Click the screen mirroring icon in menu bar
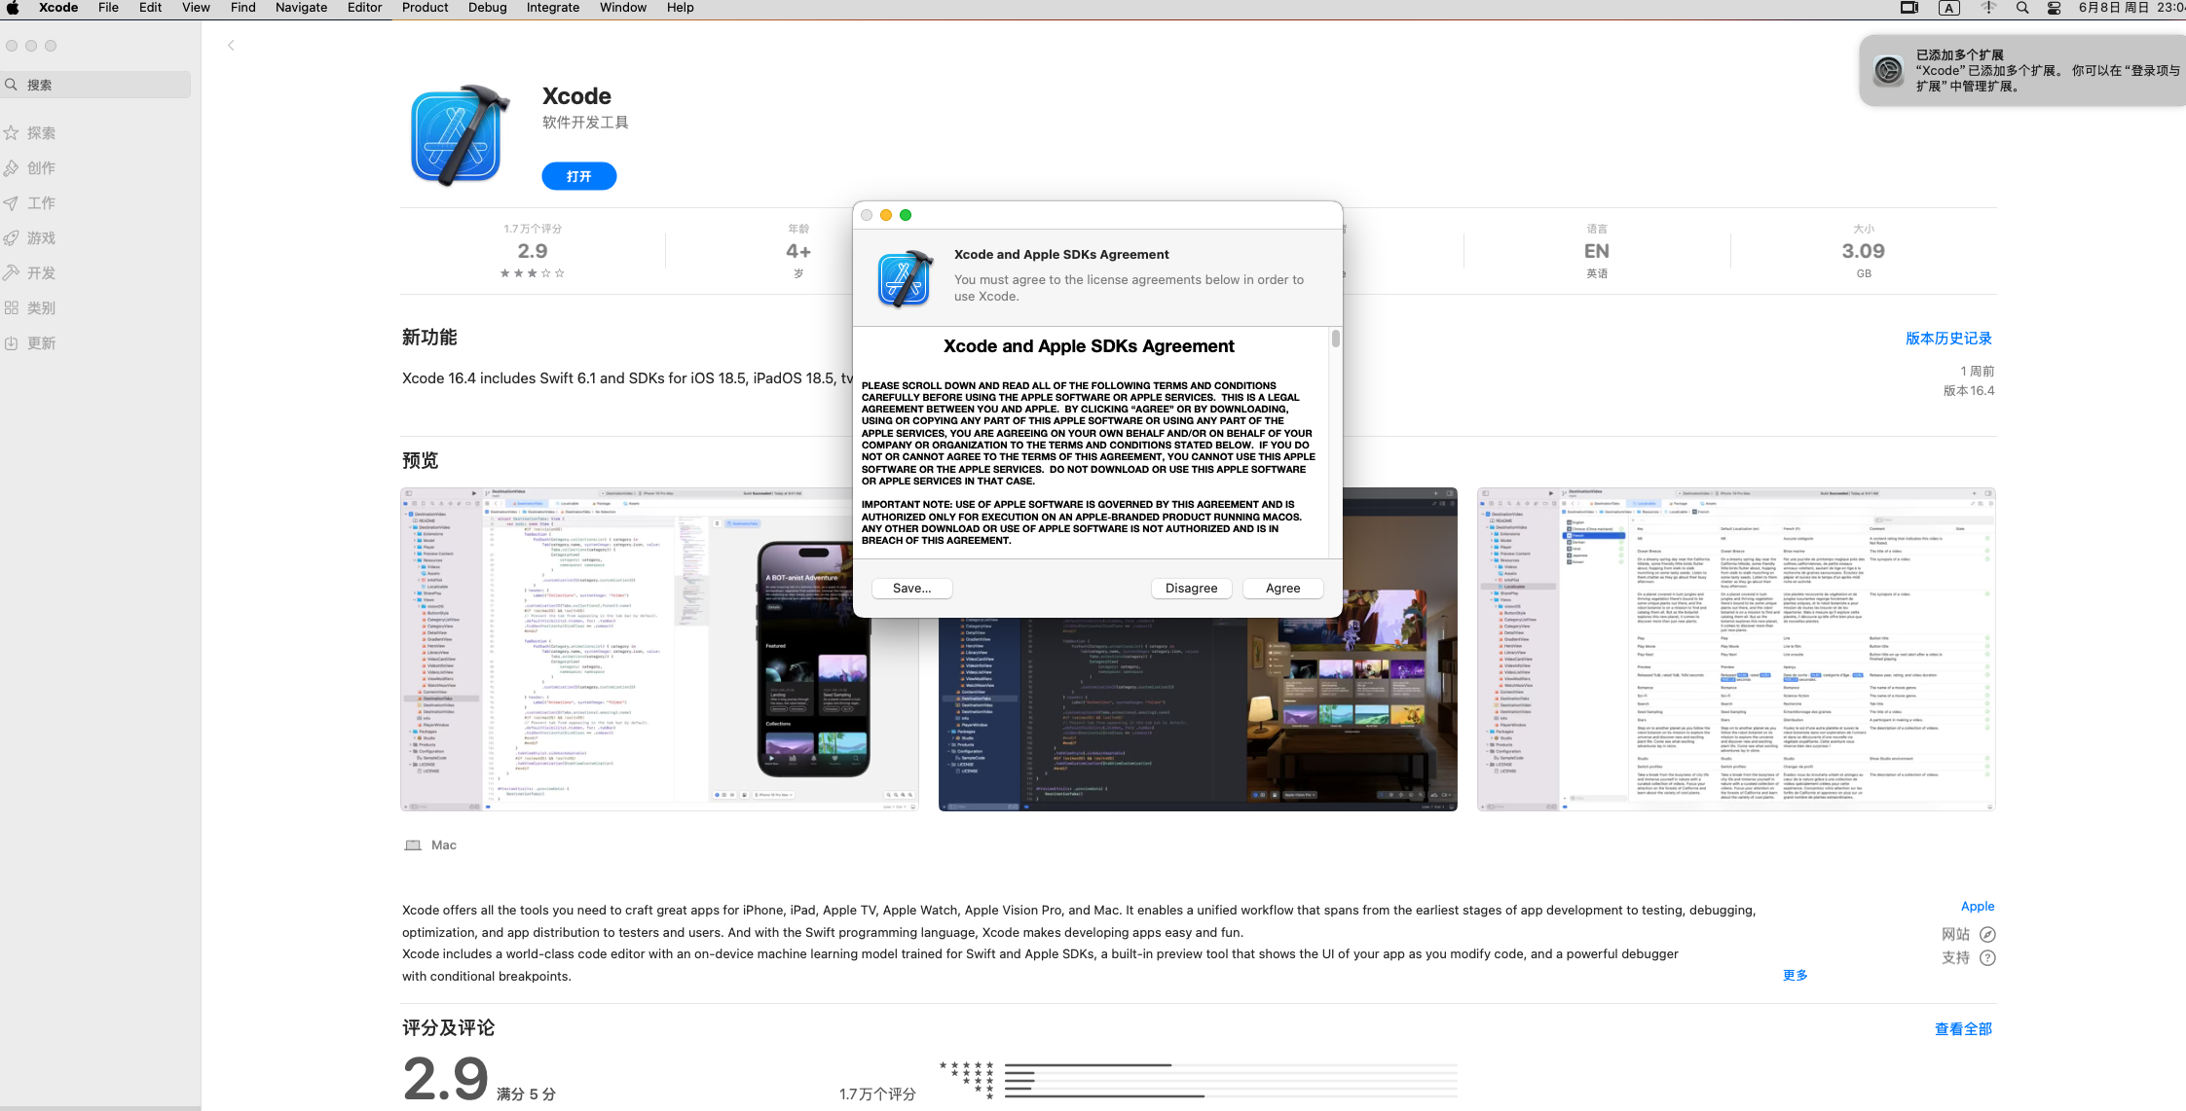Screen dimensions: 2186x1111 (1908, 8)
